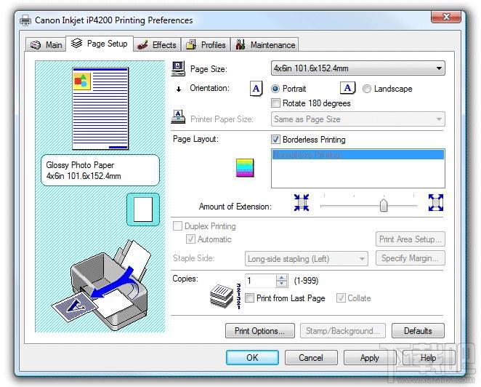Uncheck the Borderless Printing checkbox
Image resolution: width=481 pixels, height=387 pixels.
(x=275, y=140)
